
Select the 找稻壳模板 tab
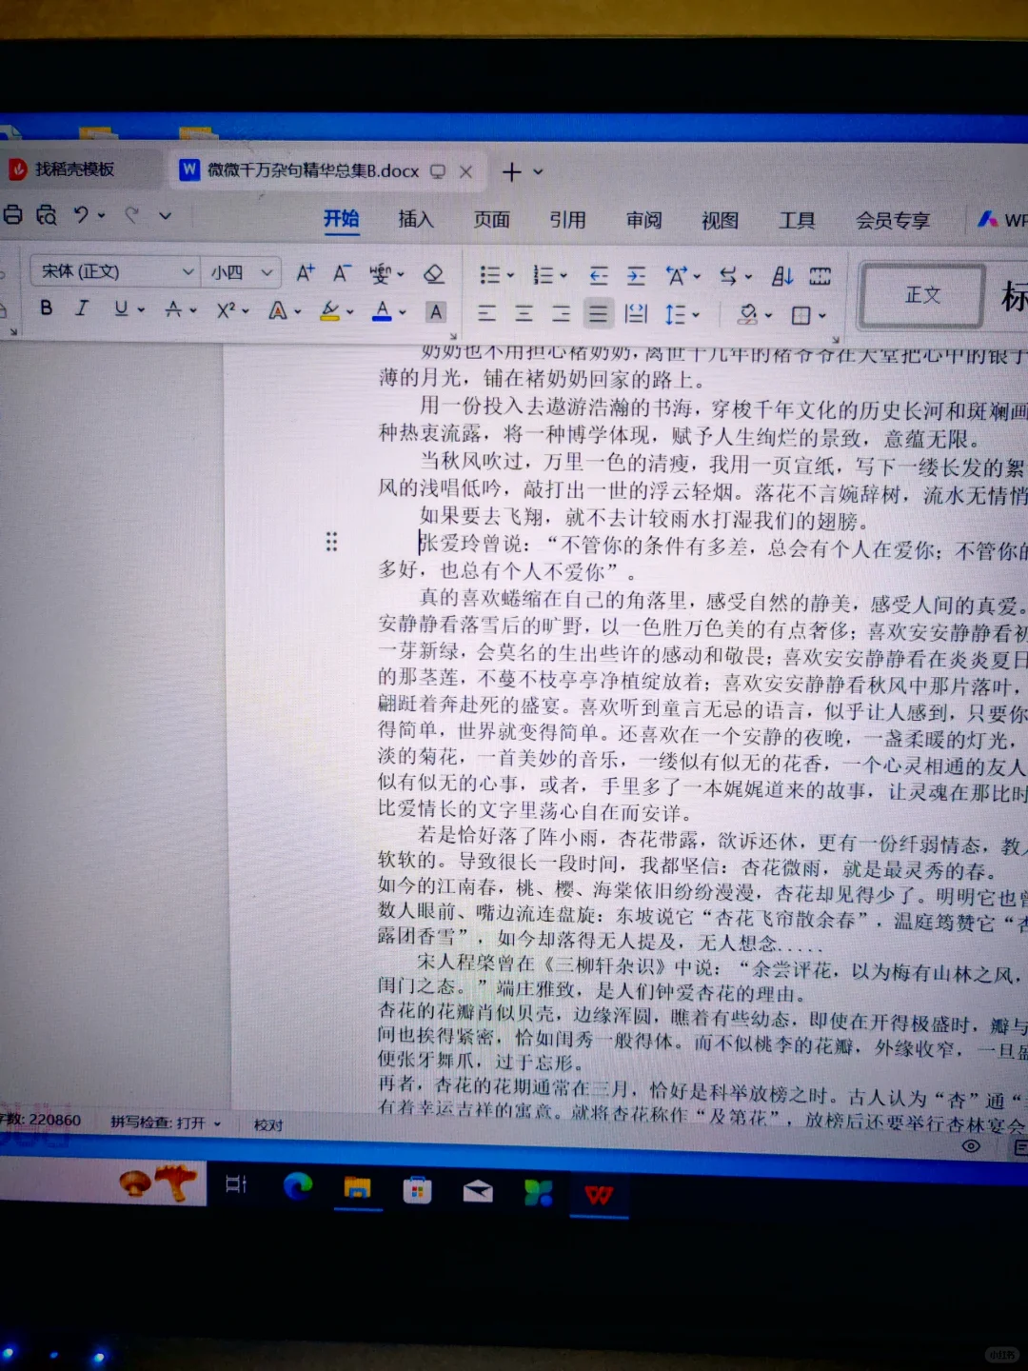(76, 169)
